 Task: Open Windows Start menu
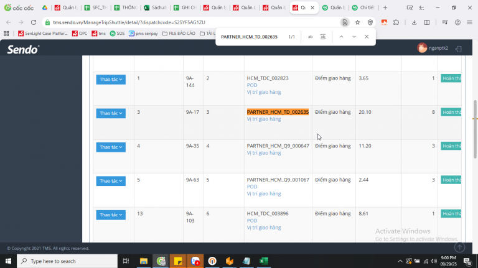point(8,261)
